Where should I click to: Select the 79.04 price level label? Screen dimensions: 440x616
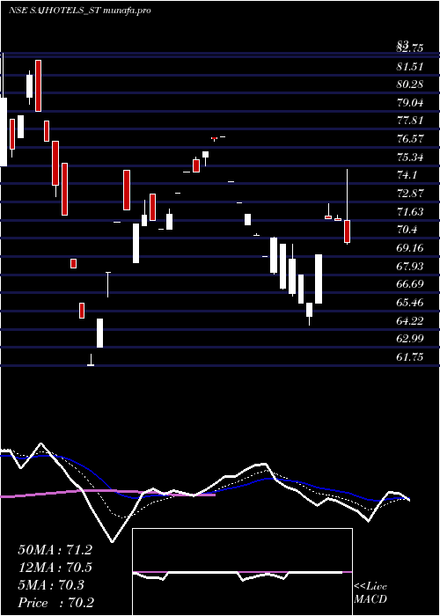410,103
